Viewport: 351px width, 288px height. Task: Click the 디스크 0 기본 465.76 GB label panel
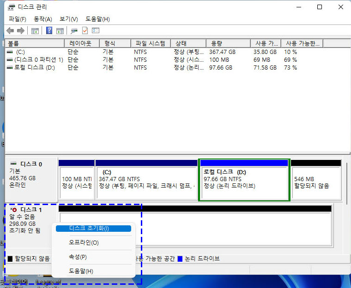pos(31,179)
